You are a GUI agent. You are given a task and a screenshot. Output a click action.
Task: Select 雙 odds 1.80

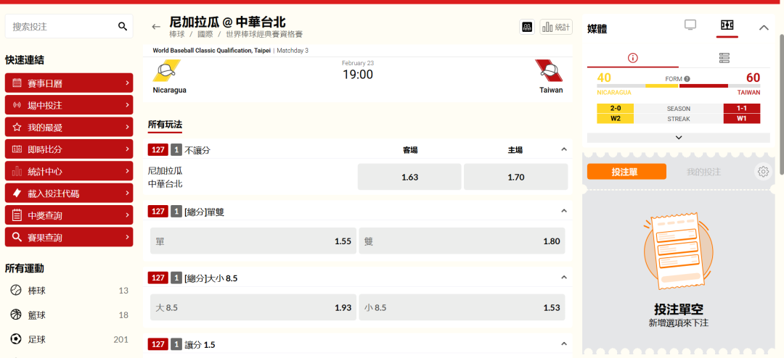(x=462, y=241)
